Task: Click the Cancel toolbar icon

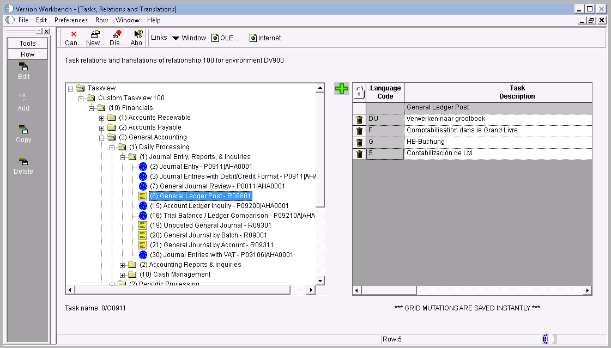Action: (73, 38)
